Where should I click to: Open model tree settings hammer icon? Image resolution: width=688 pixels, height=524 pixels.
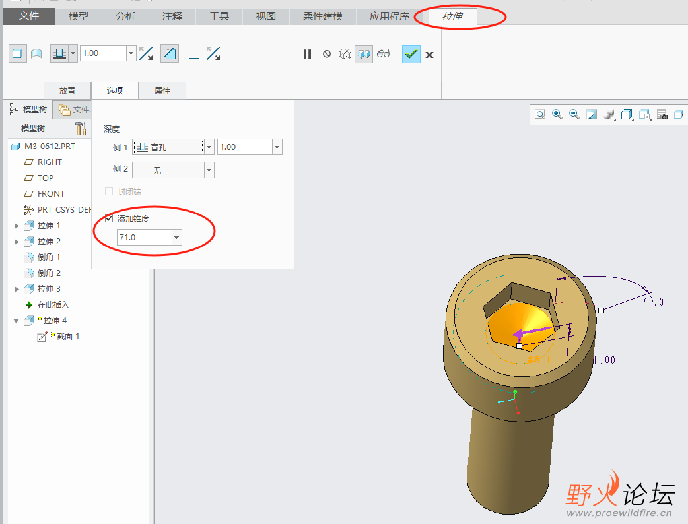point(81,129)
